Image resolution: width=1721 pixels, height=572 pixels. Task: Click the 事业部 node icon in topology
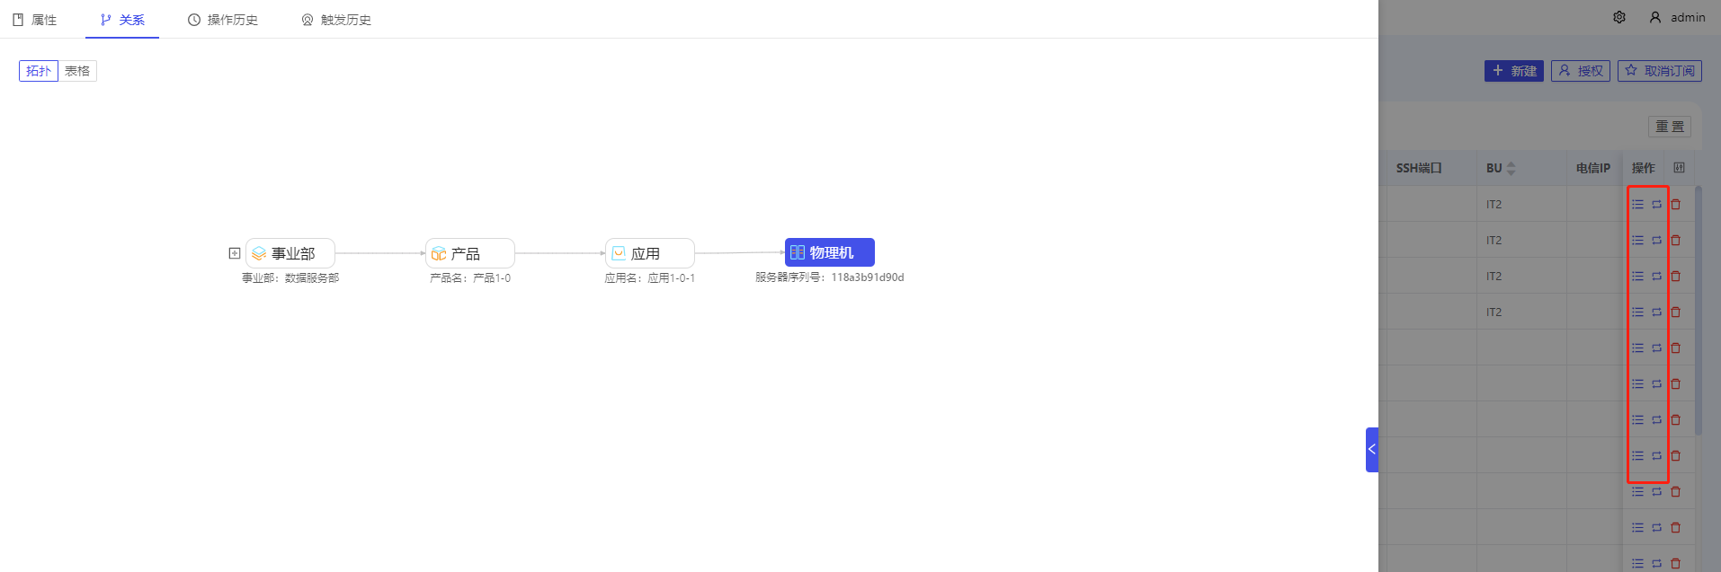[259, 253]
